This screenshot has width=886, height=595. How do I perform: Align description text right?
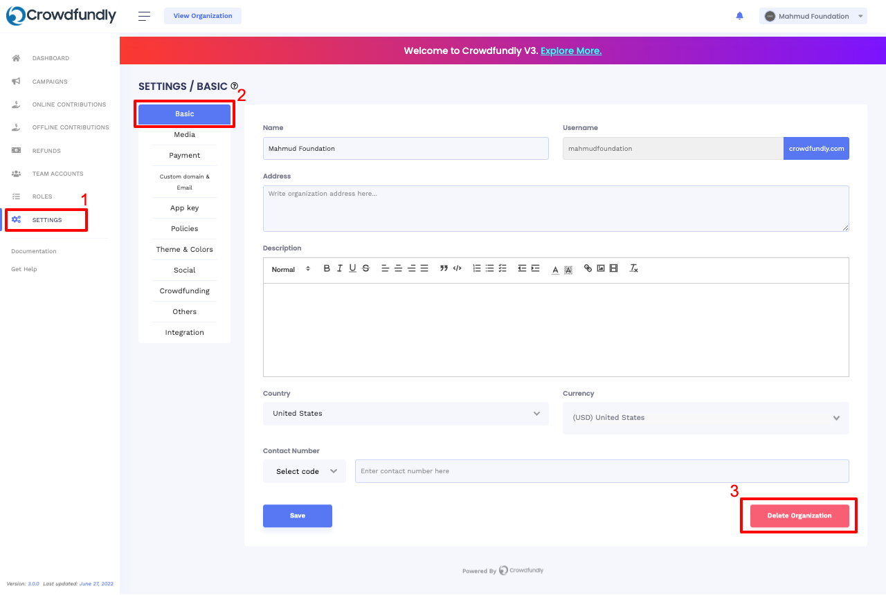pos(411,268)
